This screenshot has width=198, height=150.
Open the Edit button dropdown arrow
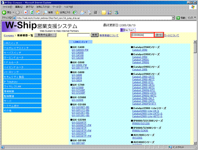click(99, 12)
